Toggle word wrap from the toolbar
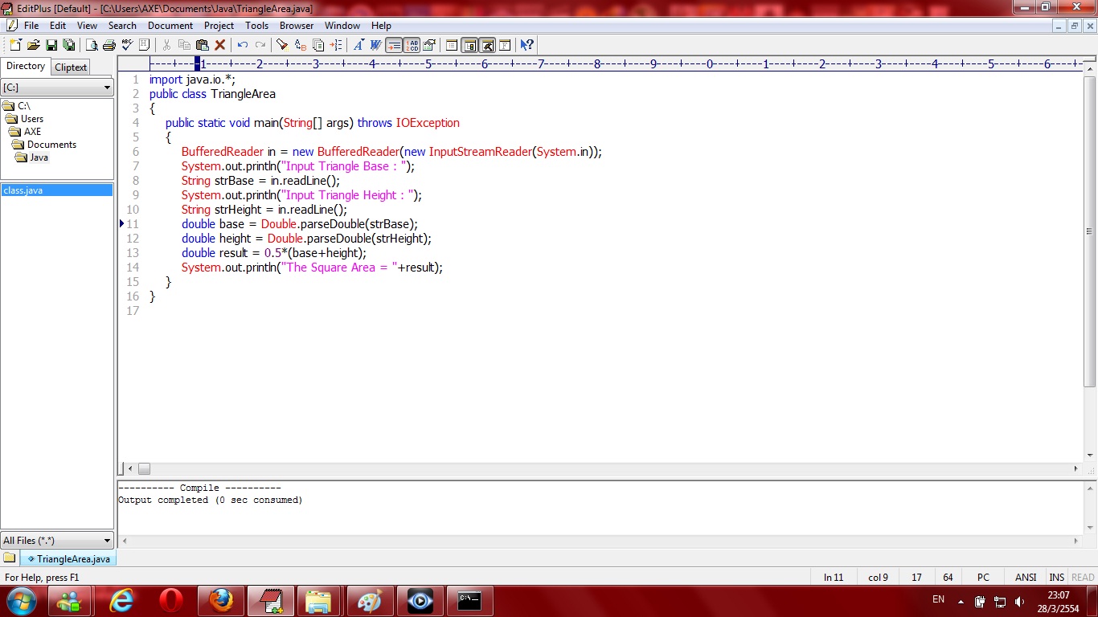Screen dimensions: 1098x617 coord(393,45)
